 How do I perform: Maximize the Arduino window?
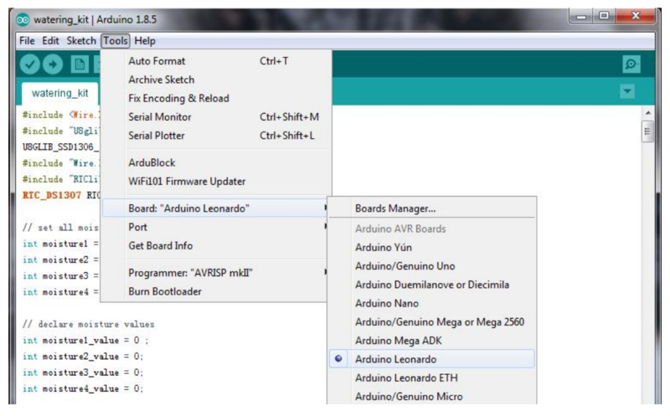[x=604, y=16]
